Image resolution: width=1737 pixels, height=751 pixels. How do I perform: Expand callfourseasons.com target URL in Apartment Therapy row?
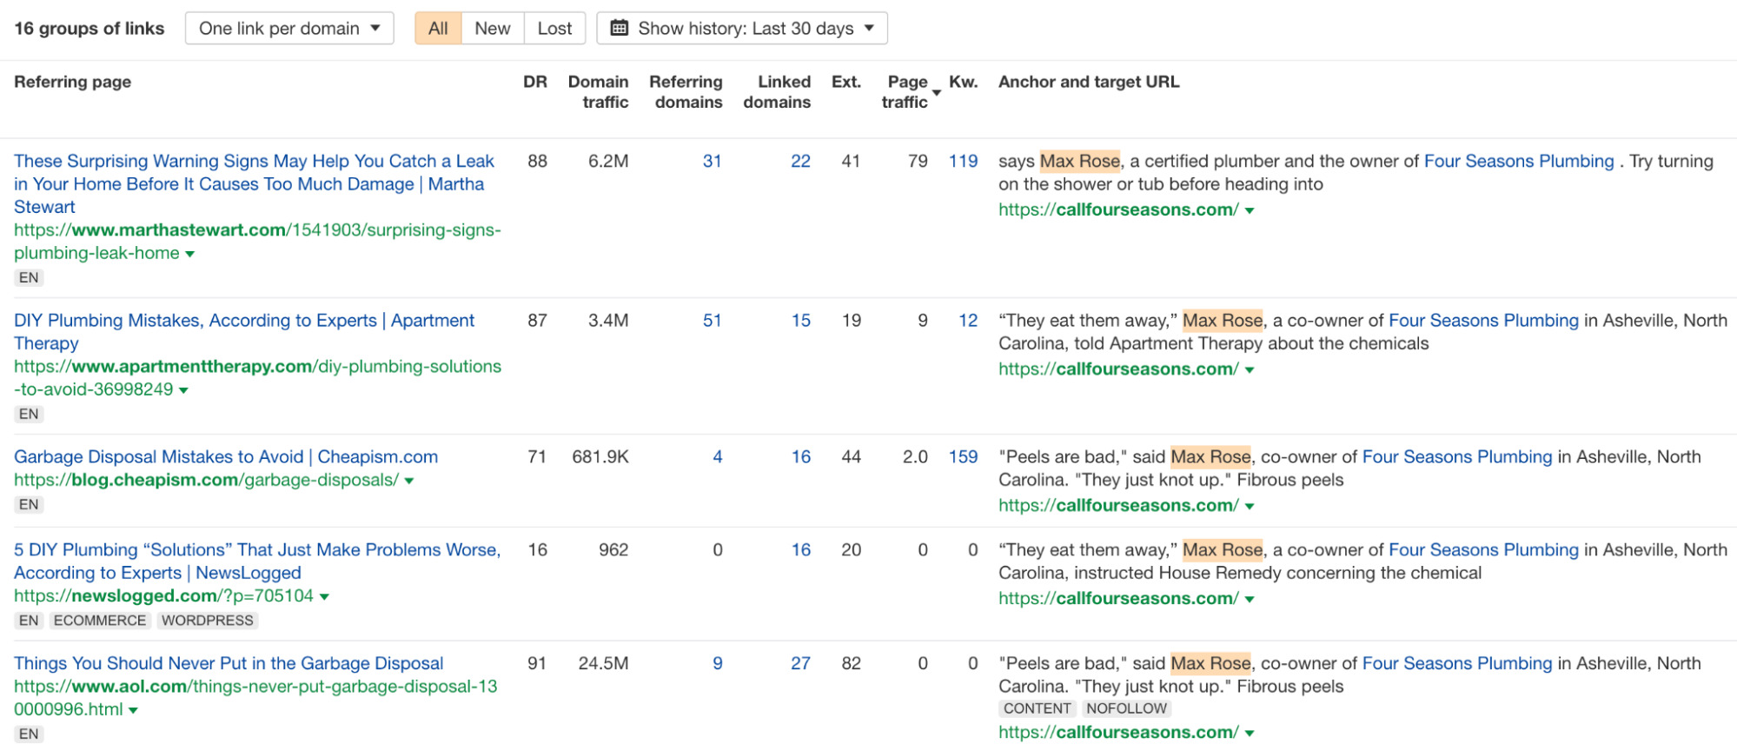(x=1250, y=369)
